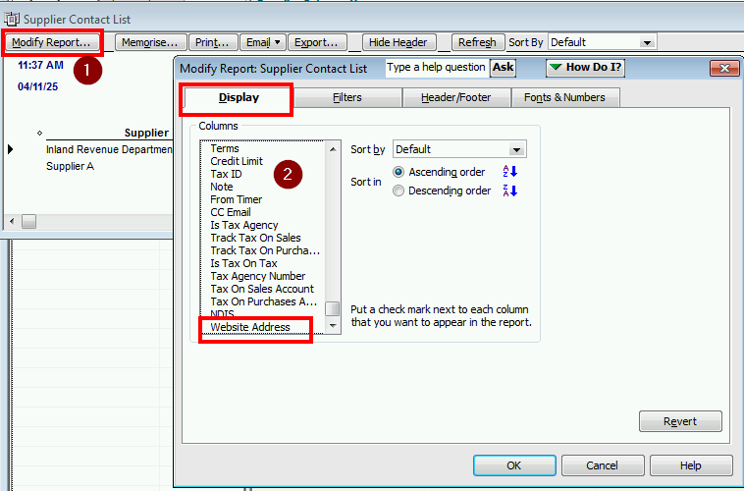This screenshot has width=744, height=491.
Task: Click the report horizontal scroll left arrow
Action: [x=12, y=221]
